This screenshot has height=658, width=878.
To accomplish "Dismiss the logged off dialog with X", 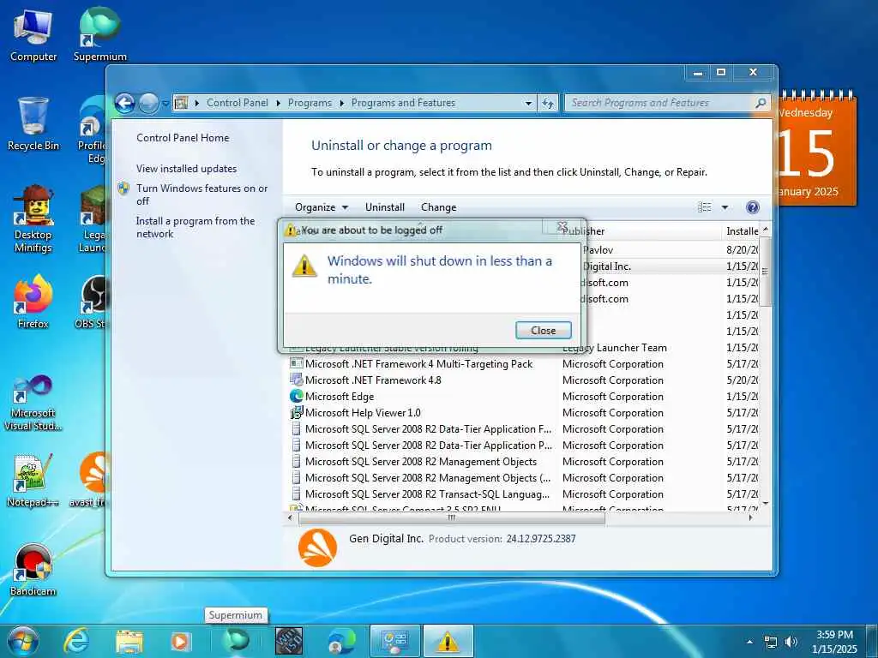I will (562, 226).
